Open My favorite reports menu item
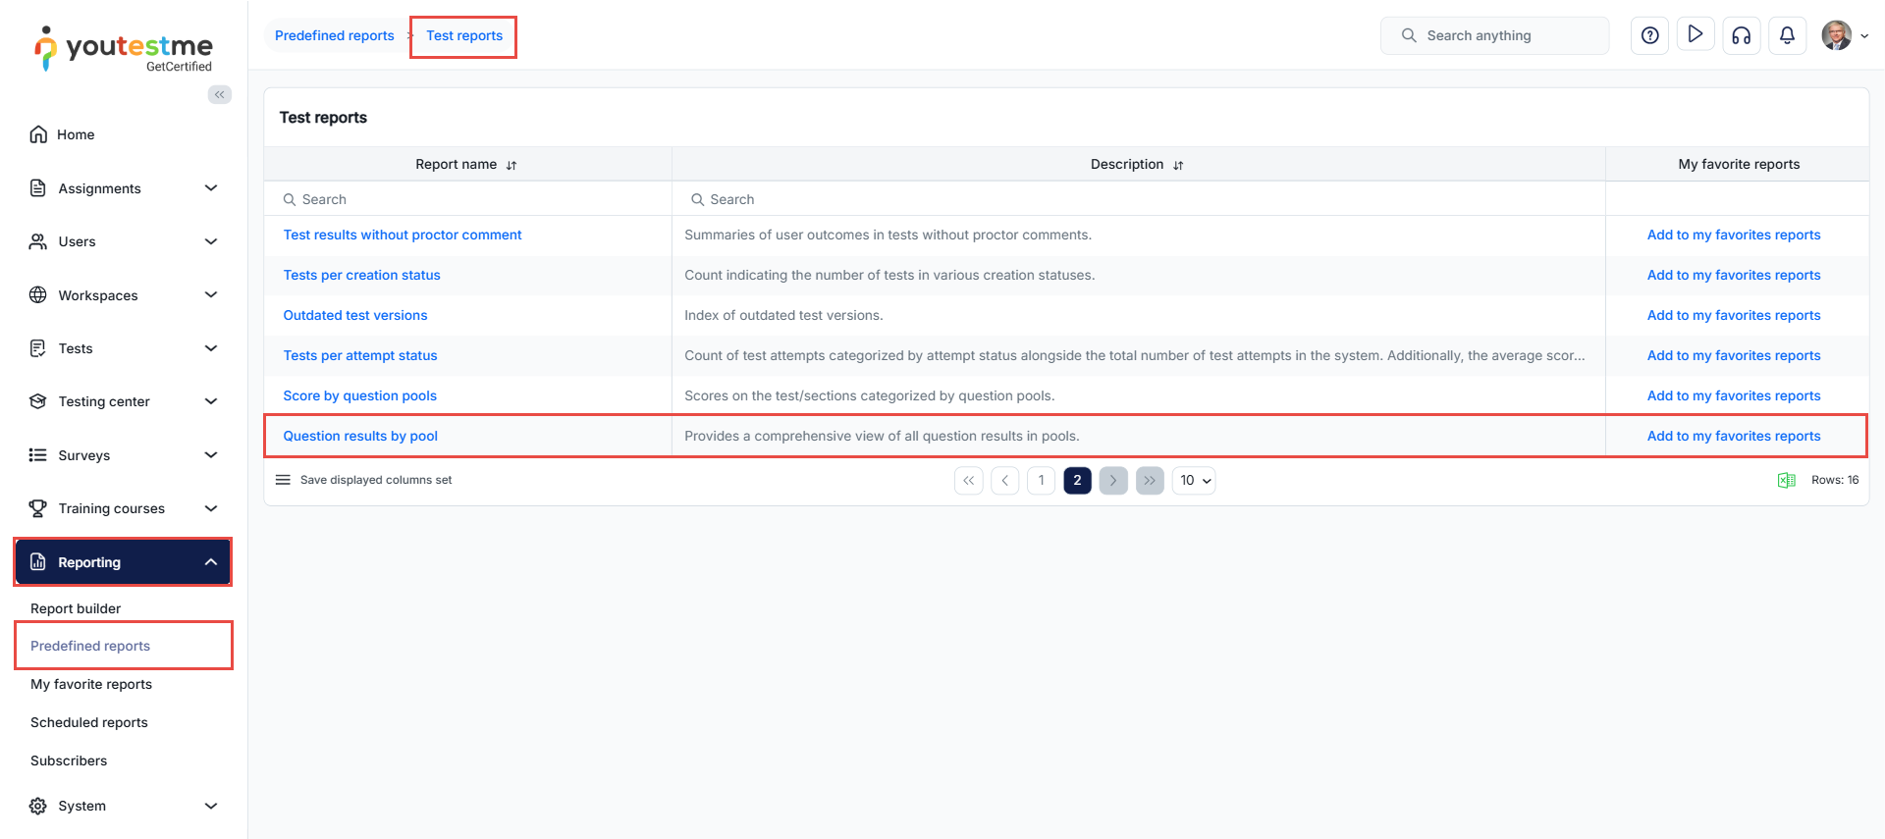Image resolution: width=1885 pixels, height=839 pixels. (91, 684)
